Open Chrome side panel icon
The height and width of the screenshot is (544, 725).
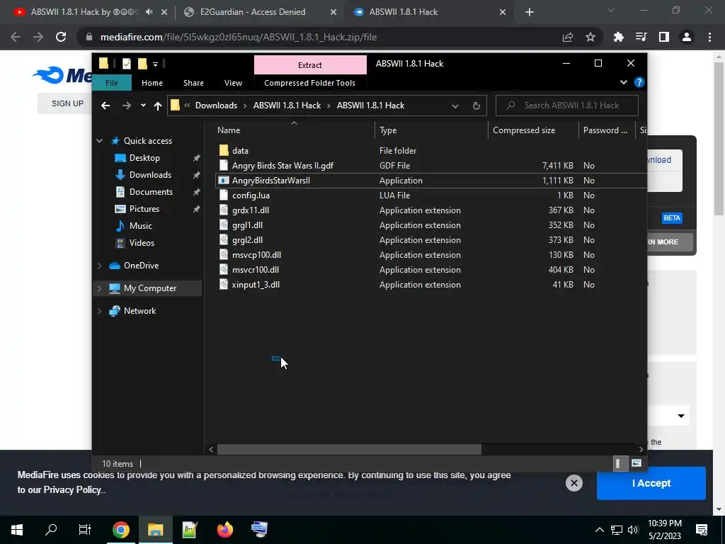tap(664, 37)
